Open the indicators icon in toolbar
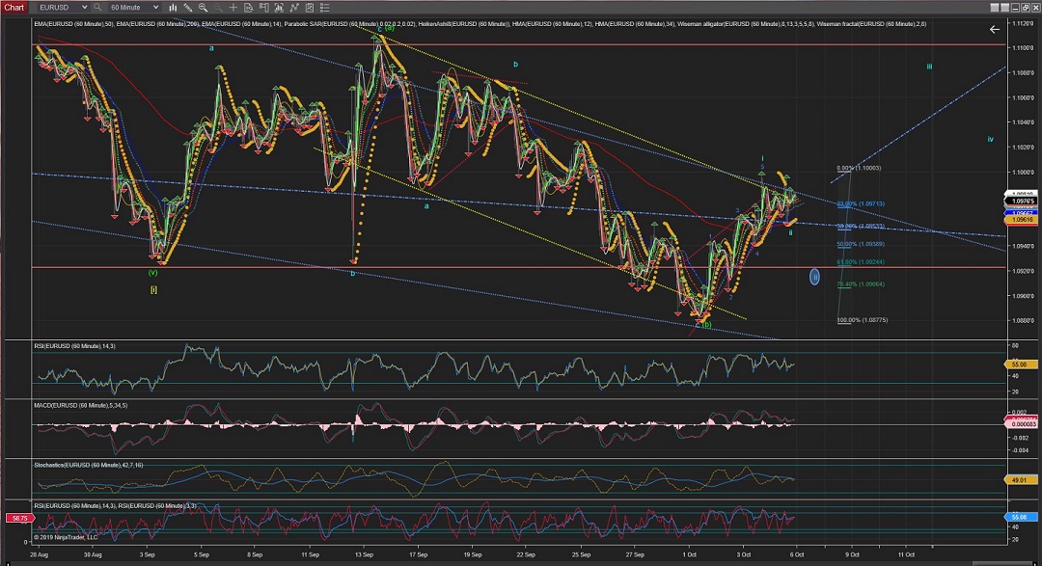This screenshot has width=1042, height=566. click(277, 7)
